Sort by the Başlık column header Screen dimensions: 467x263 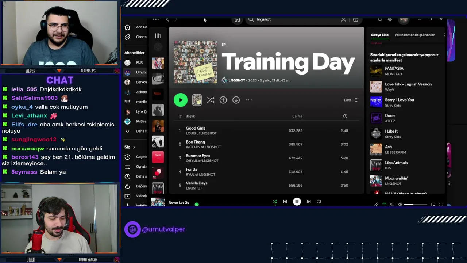tap(190, 116)
